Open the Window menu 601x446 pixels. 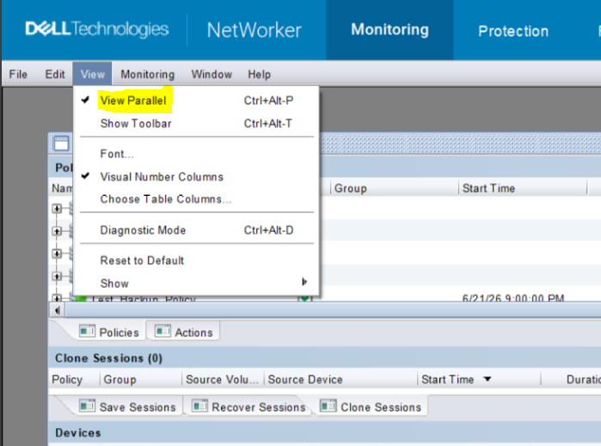pos(212,74)
